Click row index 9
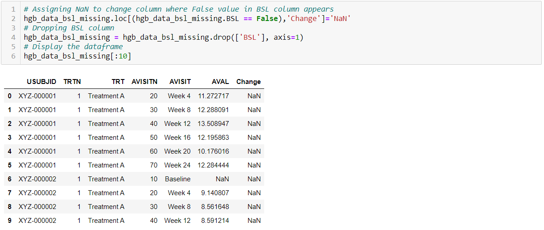Viewport: 544px width, 230px height. click(x=9, y=221)
